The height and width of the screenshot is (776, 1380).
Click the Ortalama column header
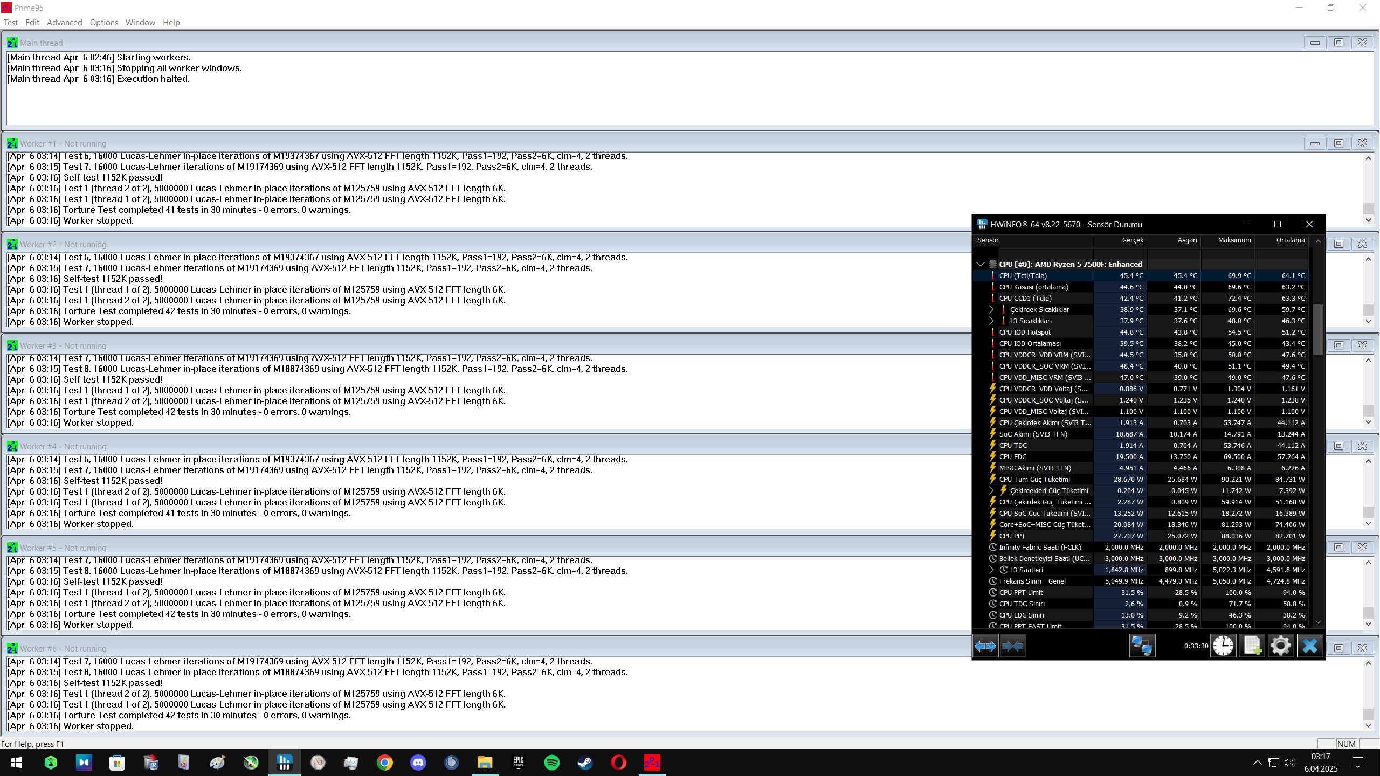(1281, 240)
